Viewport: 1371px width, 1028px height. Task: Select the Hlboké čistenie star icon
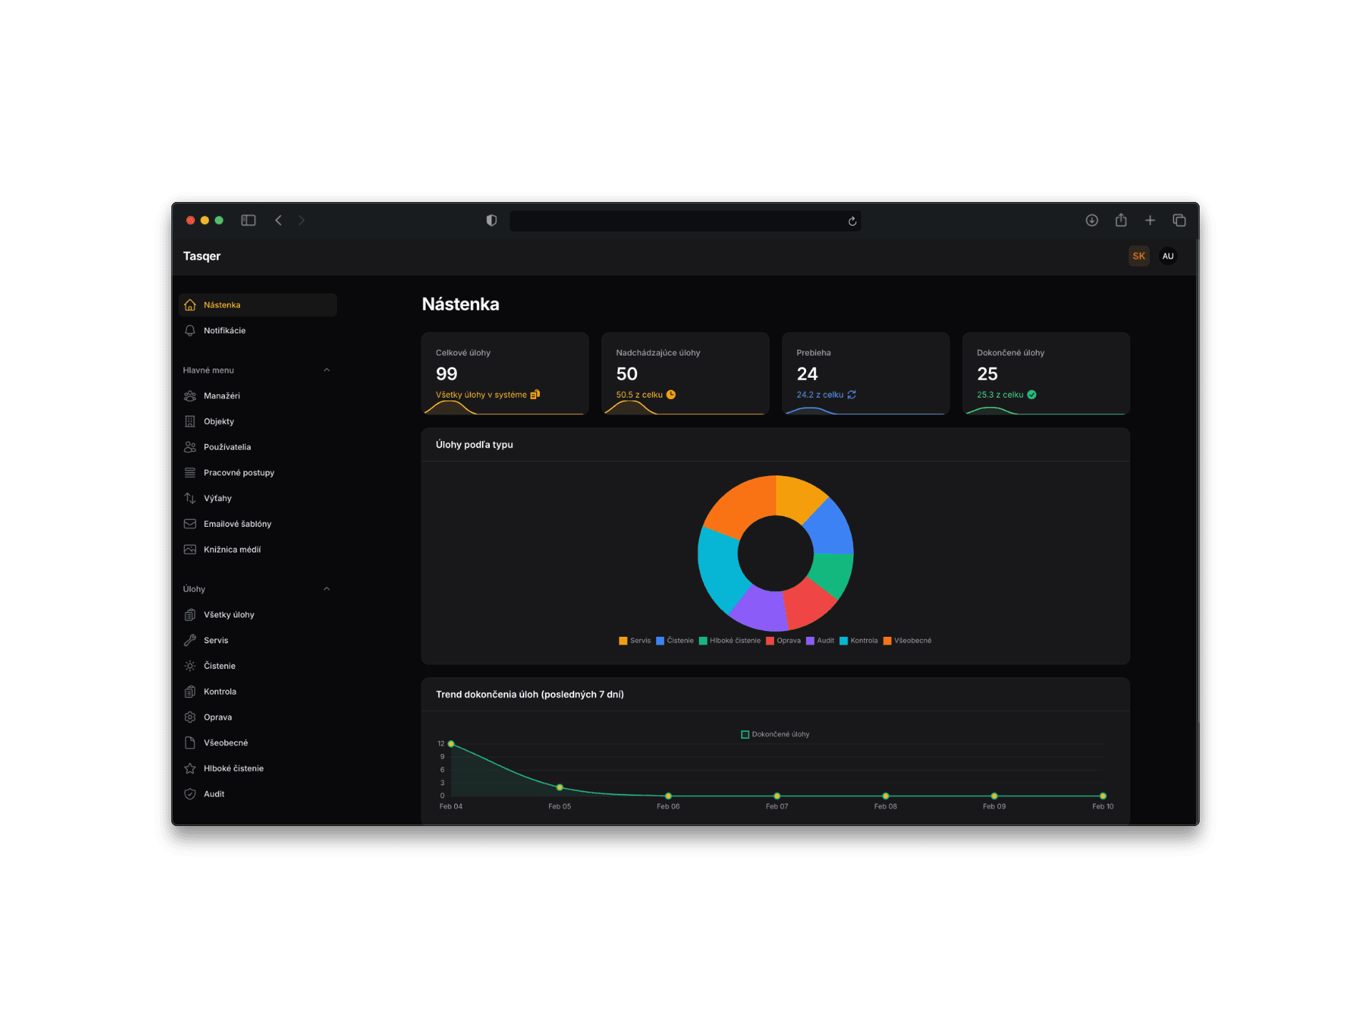190,769
